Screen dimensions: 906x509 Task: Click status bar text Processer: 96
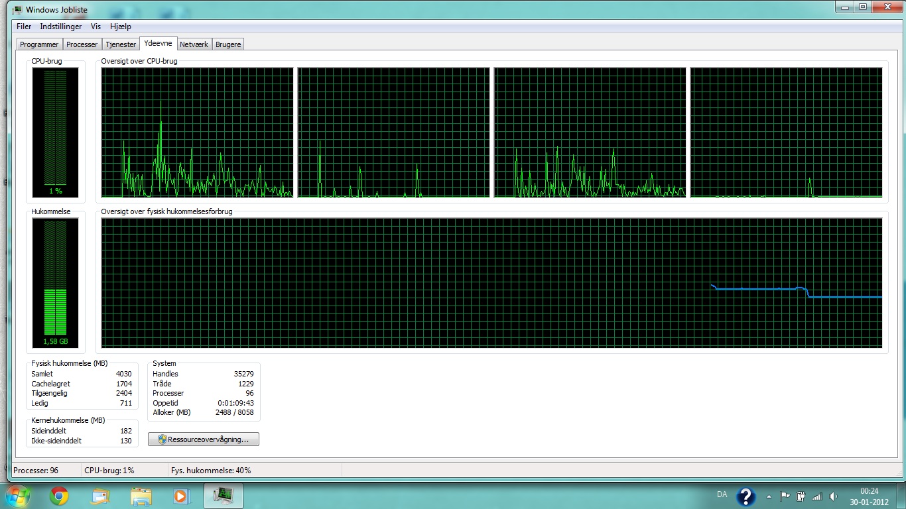point(36,471)
